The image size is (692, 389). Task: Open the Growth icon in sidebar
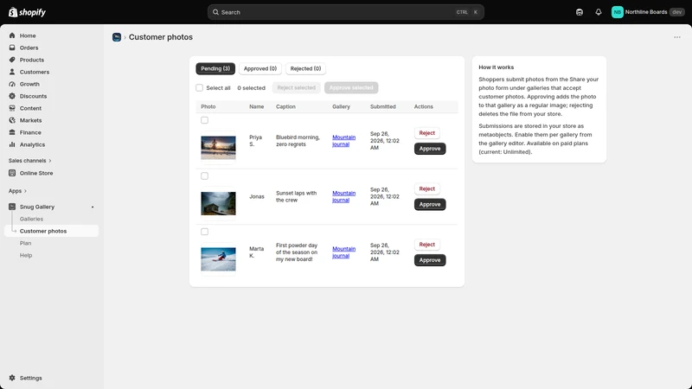12,84
